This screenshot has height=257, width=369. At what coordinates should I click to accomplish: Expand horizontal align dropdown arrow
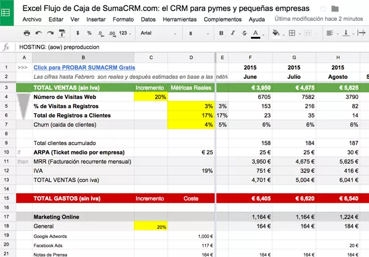(338, 34)
